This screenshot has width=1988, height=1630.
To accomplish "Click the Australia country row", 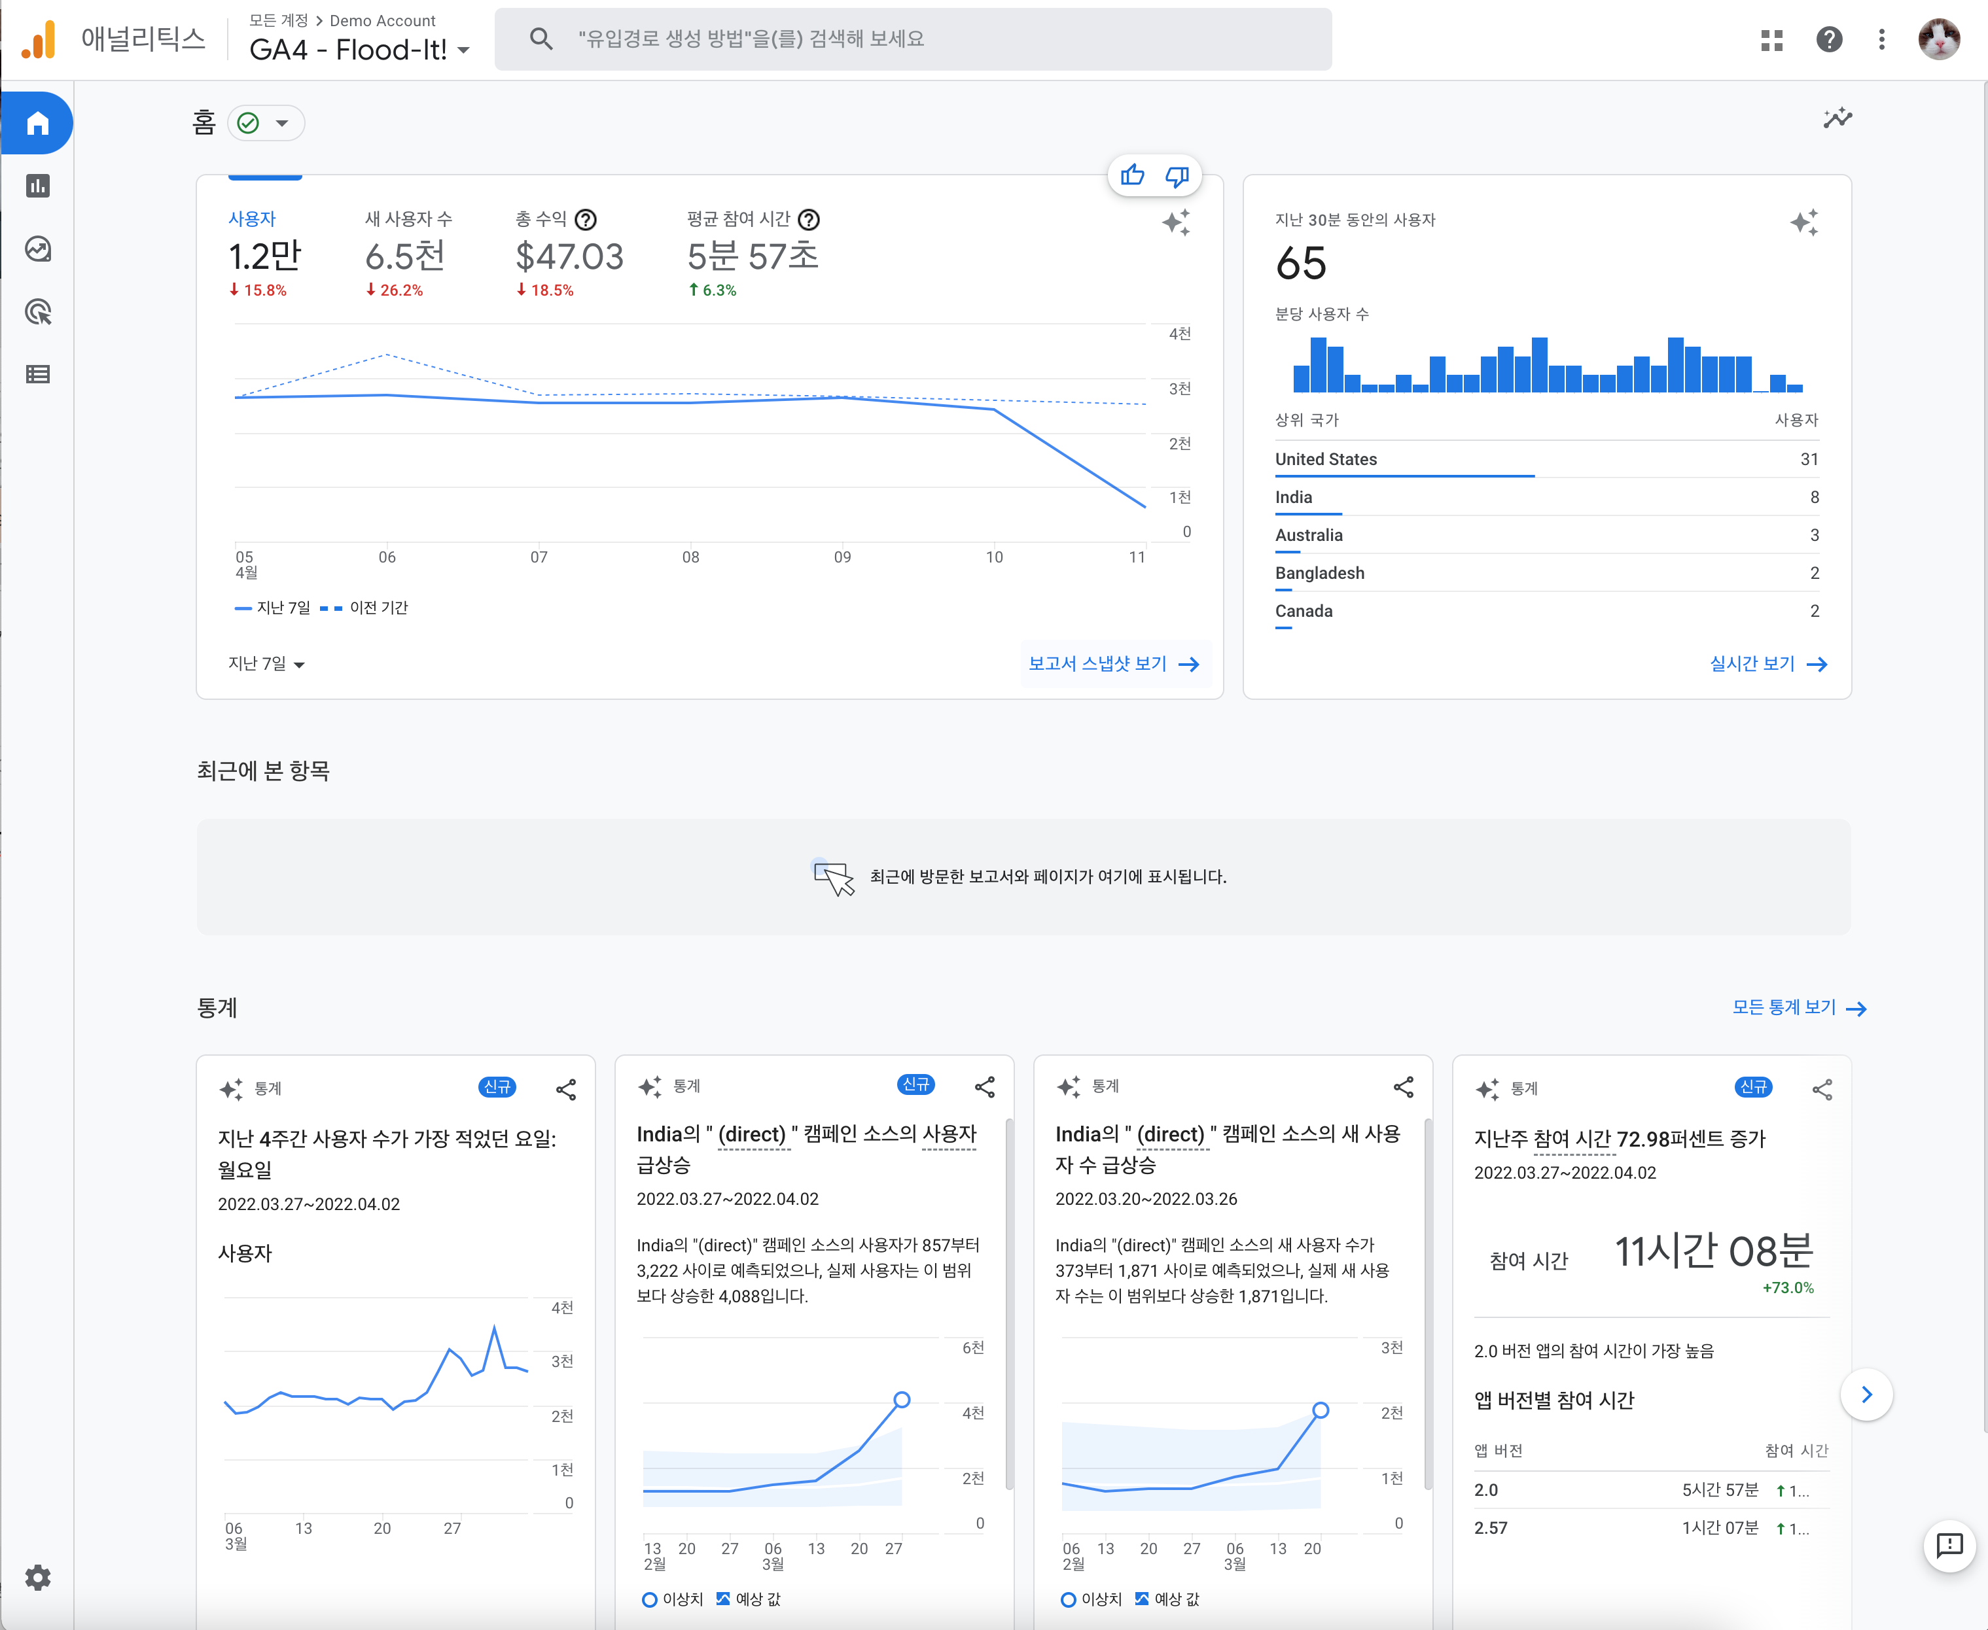I will [1546, 535].
